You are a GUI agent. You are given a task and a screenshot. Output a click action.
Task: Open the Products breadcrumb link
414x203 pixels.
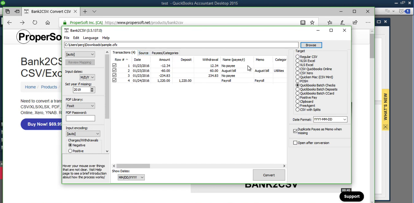(49, 87)
